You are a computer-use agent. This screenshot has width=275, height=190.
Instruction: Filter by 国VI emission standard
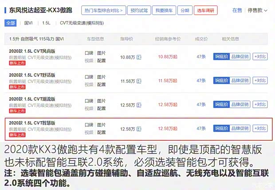coord(28,23)
